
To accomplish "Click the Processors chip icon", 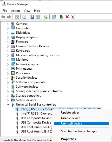I will pos(13,73).
